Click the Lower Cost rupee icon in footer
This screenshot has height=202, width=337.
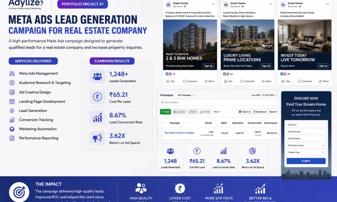tap(180, 188)
